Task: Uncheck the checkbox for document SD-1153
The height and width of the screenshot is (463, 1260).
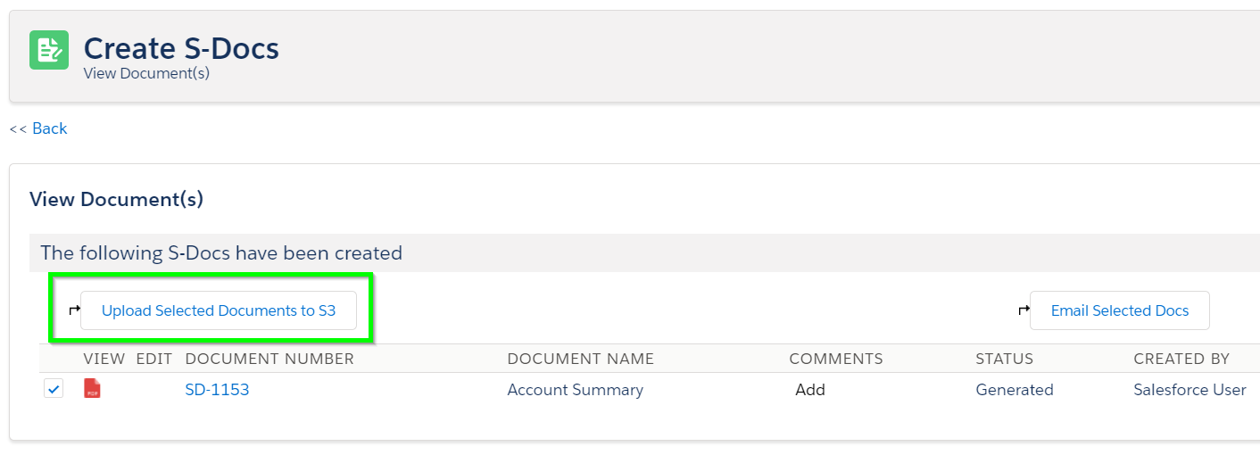Action: tap(54, 389)
